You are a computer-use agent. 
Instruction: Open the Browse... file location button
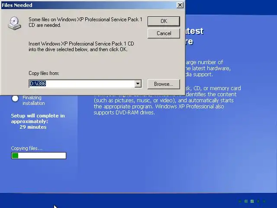click(x=164, y=84)
